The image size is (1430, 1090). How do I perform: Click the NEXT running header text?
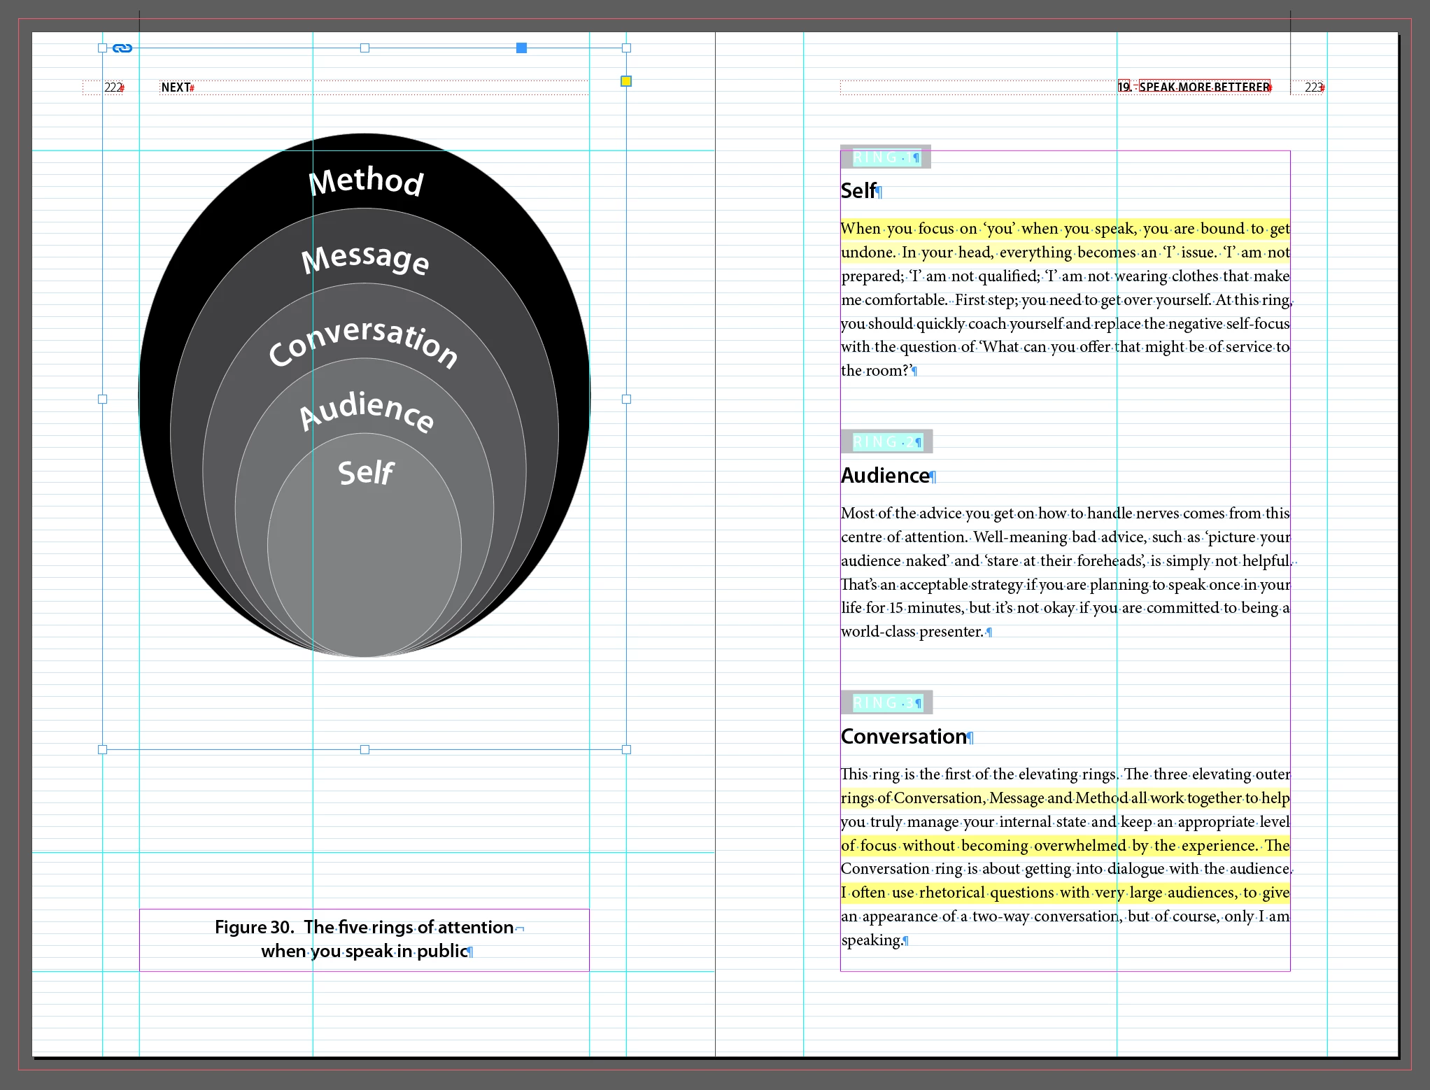coord(176,87)
